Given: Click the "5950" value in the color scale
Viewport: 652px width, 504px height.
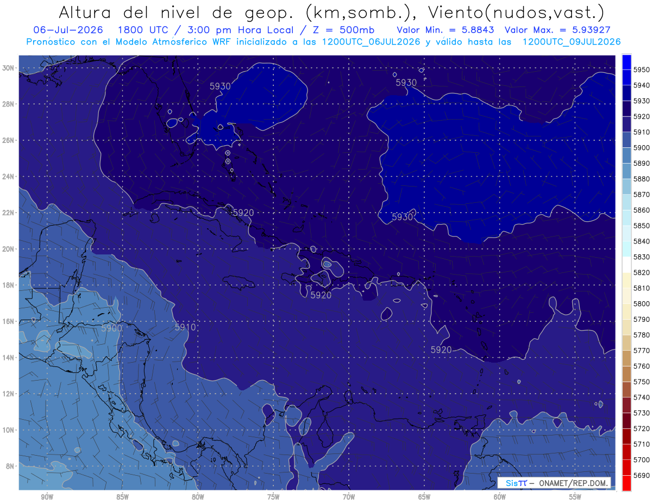Looking at the screenshot, I should [642, 70].
